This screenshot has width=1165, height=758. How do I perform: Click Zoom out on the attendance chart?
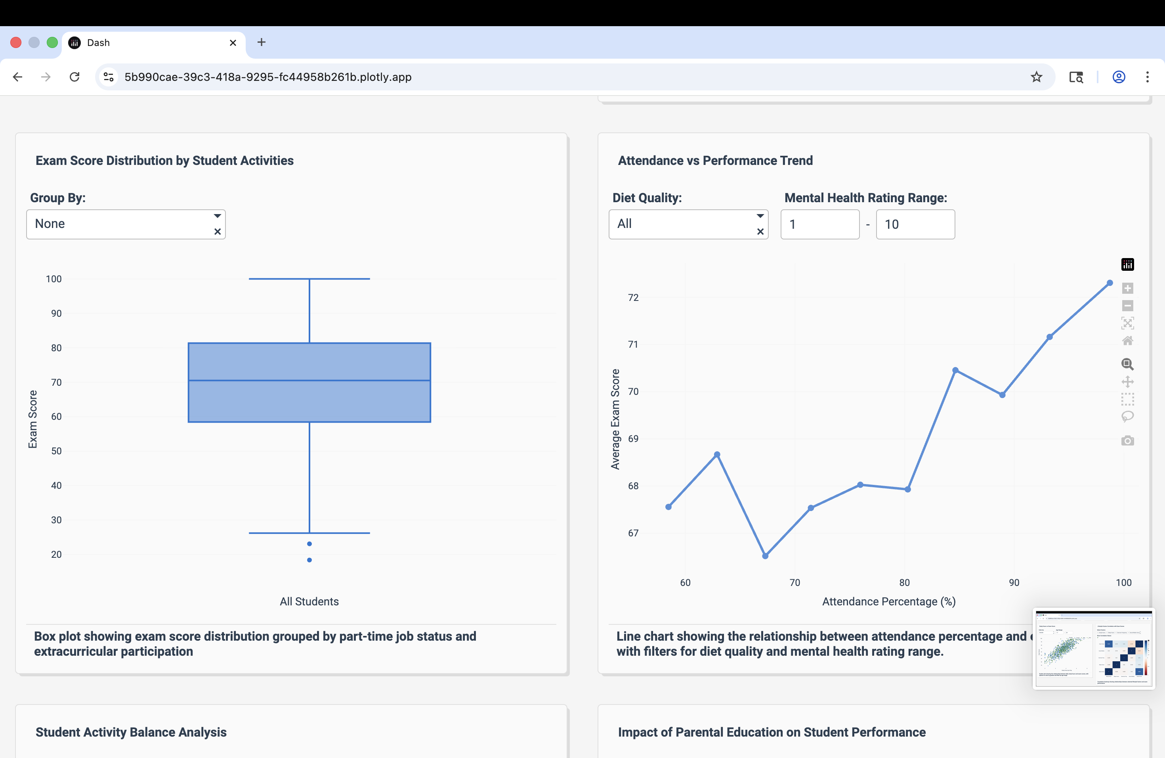click(x=1127, y=306)
